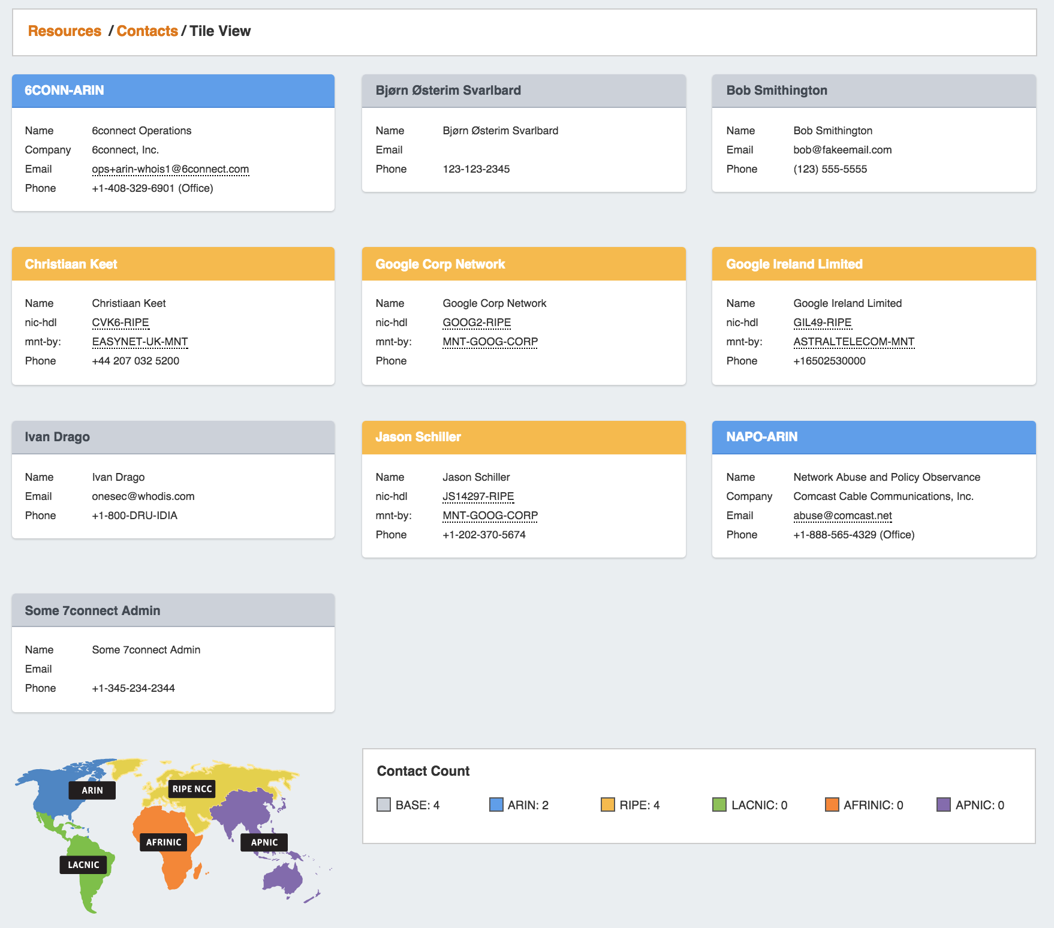The image size is (1054, 928).
Task: Open the 6CONN-ARIN contact tile header
Action: 173,91
